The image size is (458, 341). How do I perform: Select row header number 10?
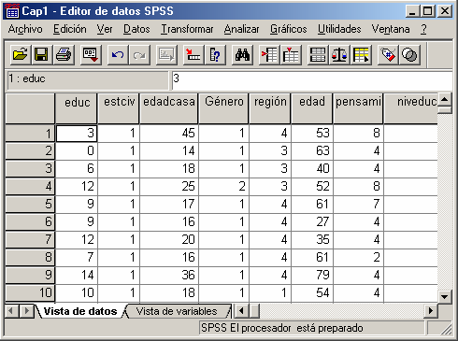pos(30,292)
